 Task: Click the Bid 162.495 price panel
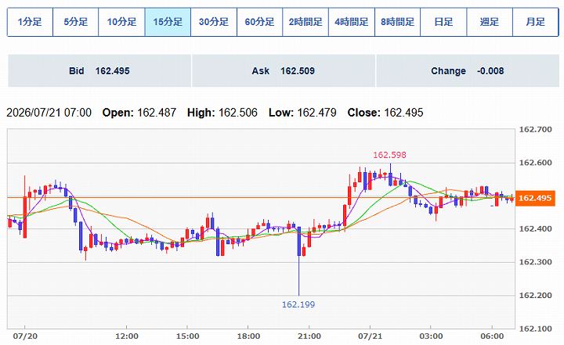99,70
